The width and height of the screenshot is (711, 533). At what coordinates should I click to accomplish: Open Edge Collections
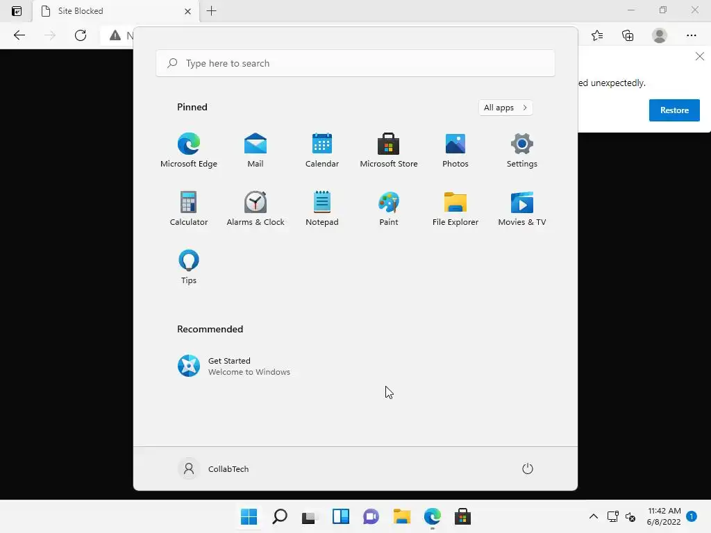628,35
